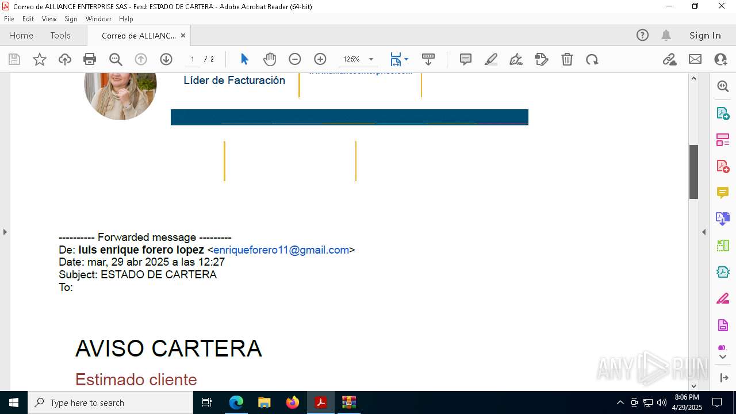Open the help question mark icon
Screen dimensions: 736x414
(642, 35)
